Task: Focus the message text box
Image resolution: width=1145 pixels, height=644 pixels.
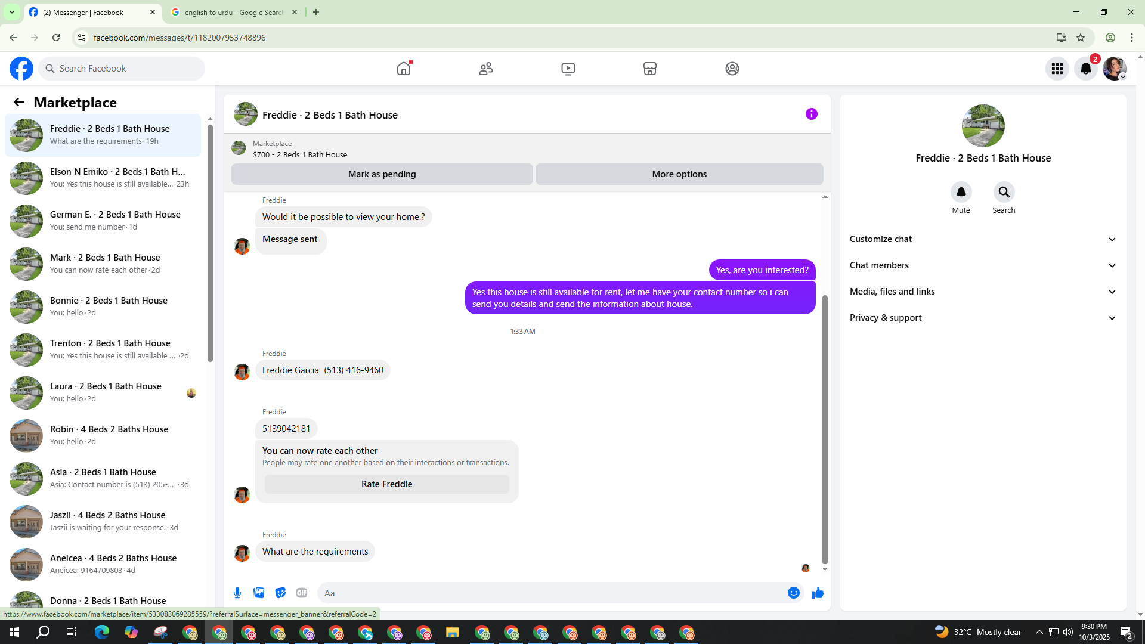Action: click(x=552, y=593)
